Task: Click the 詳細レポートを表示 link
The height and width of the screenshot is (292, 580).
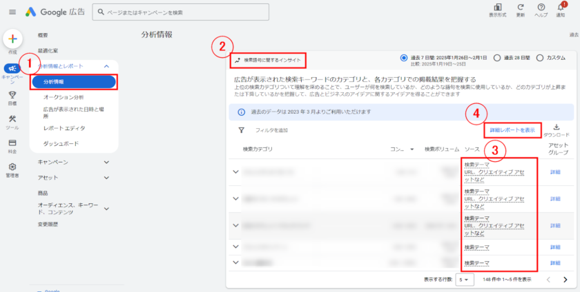Action: coord(512,129)
